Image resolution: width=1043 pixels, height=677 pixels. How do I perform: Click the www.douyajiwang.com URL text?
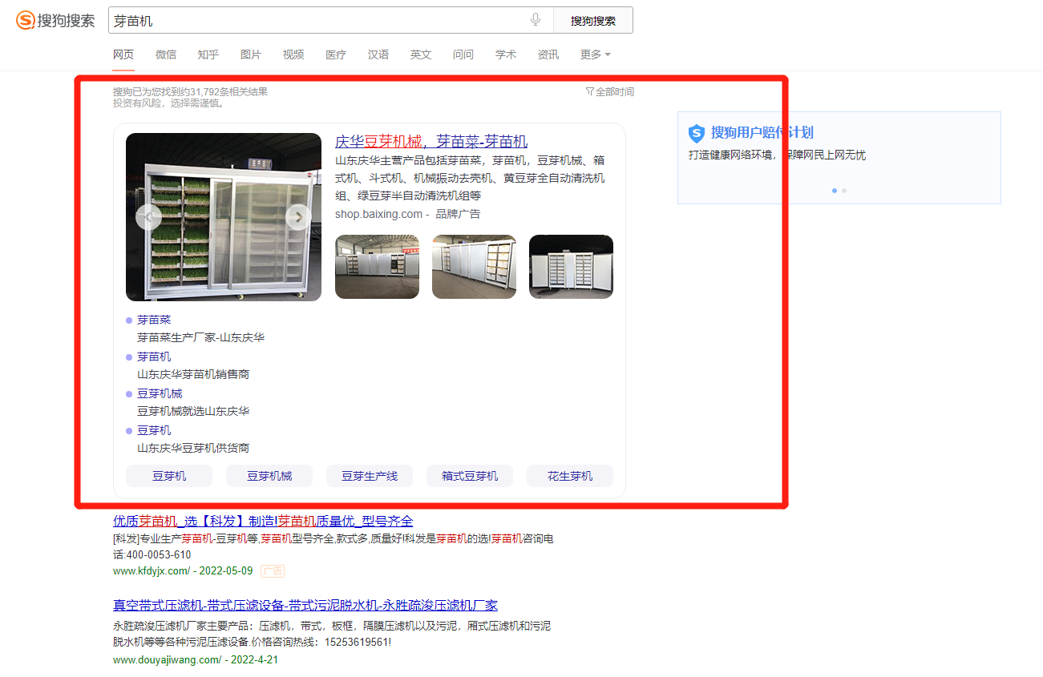click(167, 660)
